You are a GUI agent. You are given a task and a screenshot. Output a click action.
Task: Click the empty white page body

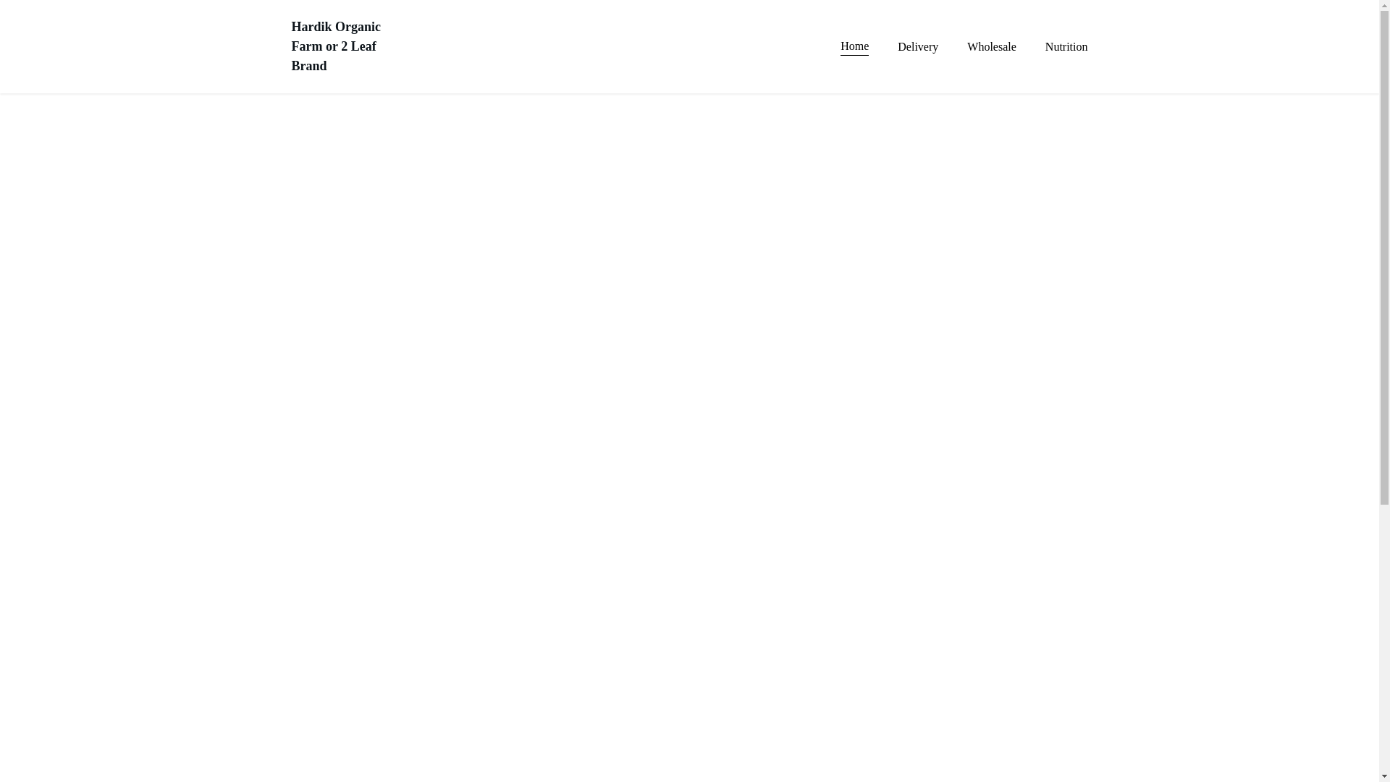tap(688, 434)
